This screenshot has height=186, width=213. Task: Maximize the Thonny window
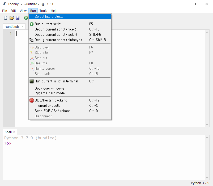point(194,4)
